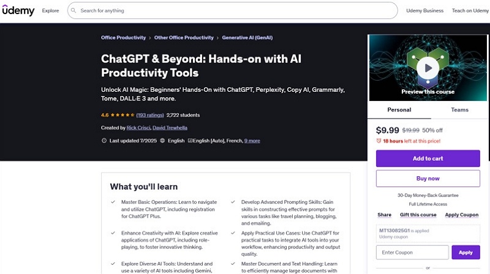
Task: Click the 2,722 students text
Action: (x=183, y=115)
